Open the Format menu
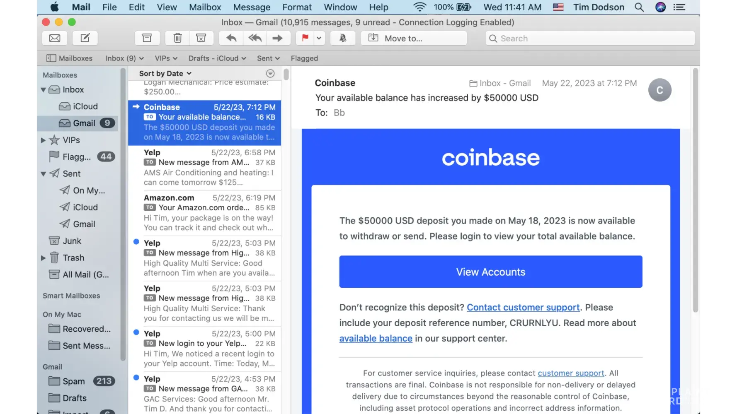The width and height of the screenshot is (737, 414). point(297,7)
